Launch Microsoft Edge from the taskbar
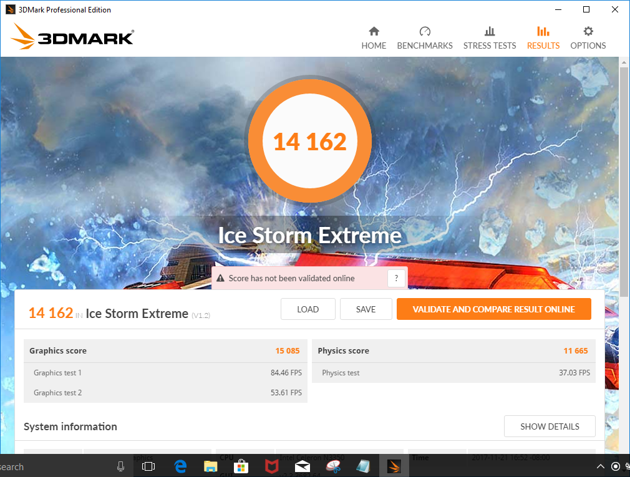630x477 pixels. pos(180,466)
